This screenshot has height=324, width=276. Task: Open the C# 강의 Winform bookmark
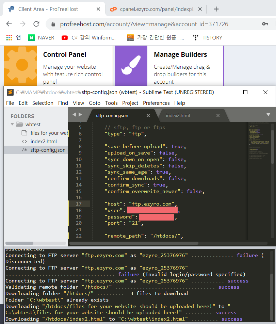88,37
